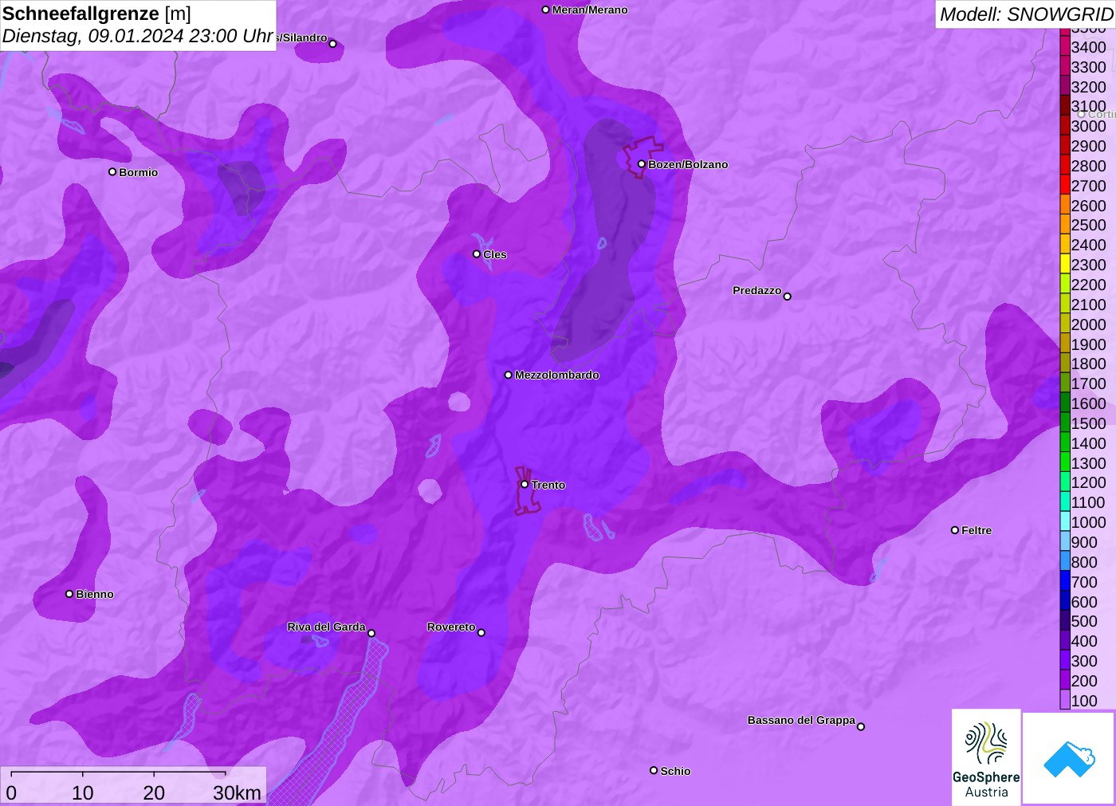Click the 2300 m yellow legend swatch
Image resolution: width=1116 pixels, height=806 pixels.
[1065, 265]
